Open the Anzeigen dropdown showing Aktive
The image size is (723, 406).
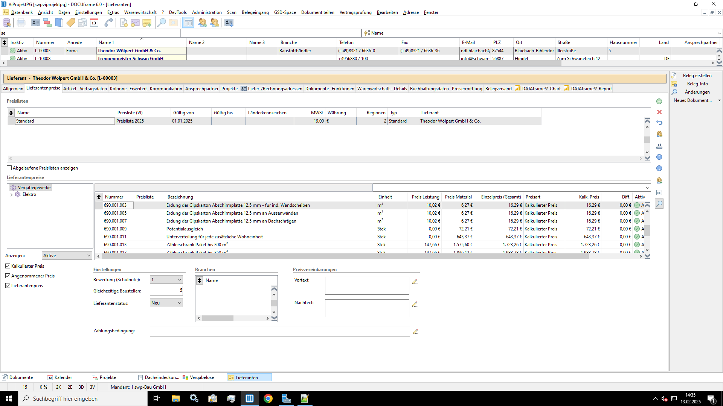67,256
